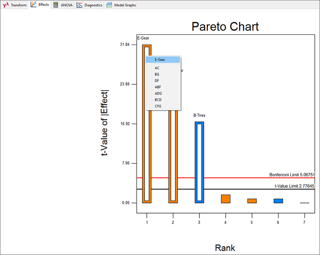This screenshot has height=255, width=320.
Task: Select E-Gear in the alias popup menu
Action: tap(160, 59)
